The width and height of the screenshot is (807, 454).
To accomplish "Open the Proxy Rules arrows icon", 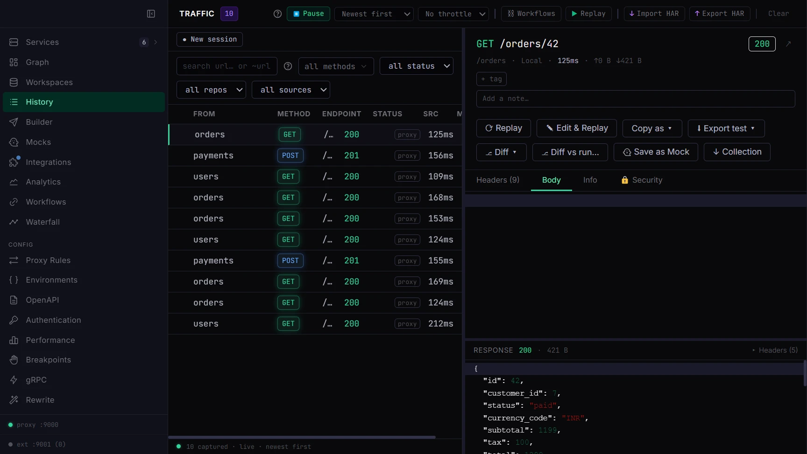I will [x=14, y=260].
